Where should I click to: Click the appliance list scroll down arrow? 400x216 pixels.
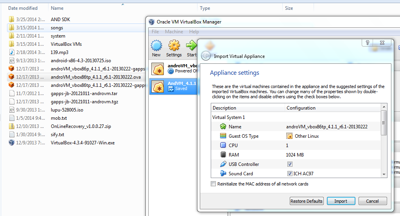384,175
